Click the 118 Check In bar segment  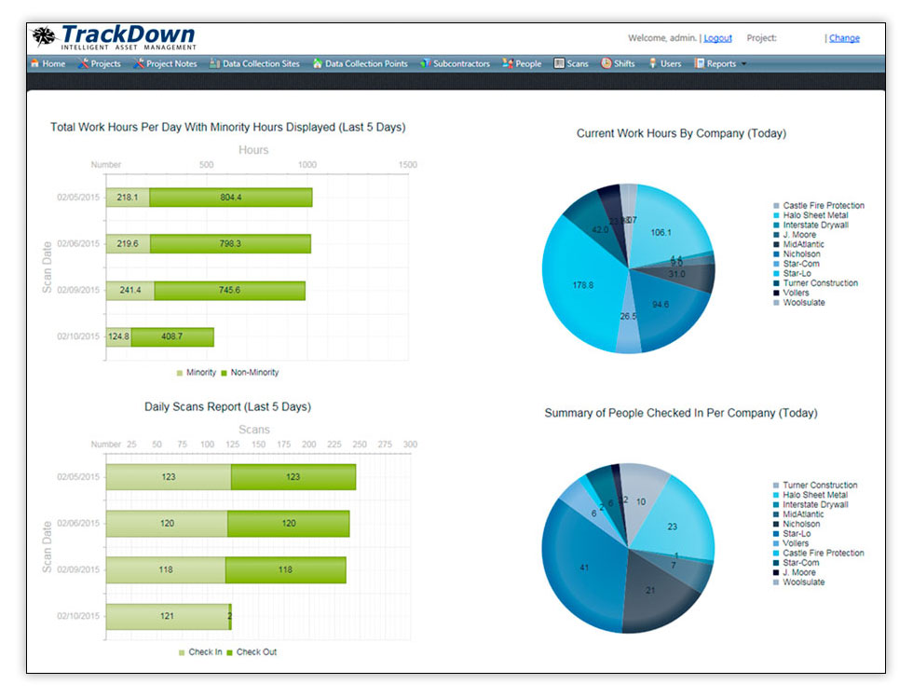tap(166, 569)
